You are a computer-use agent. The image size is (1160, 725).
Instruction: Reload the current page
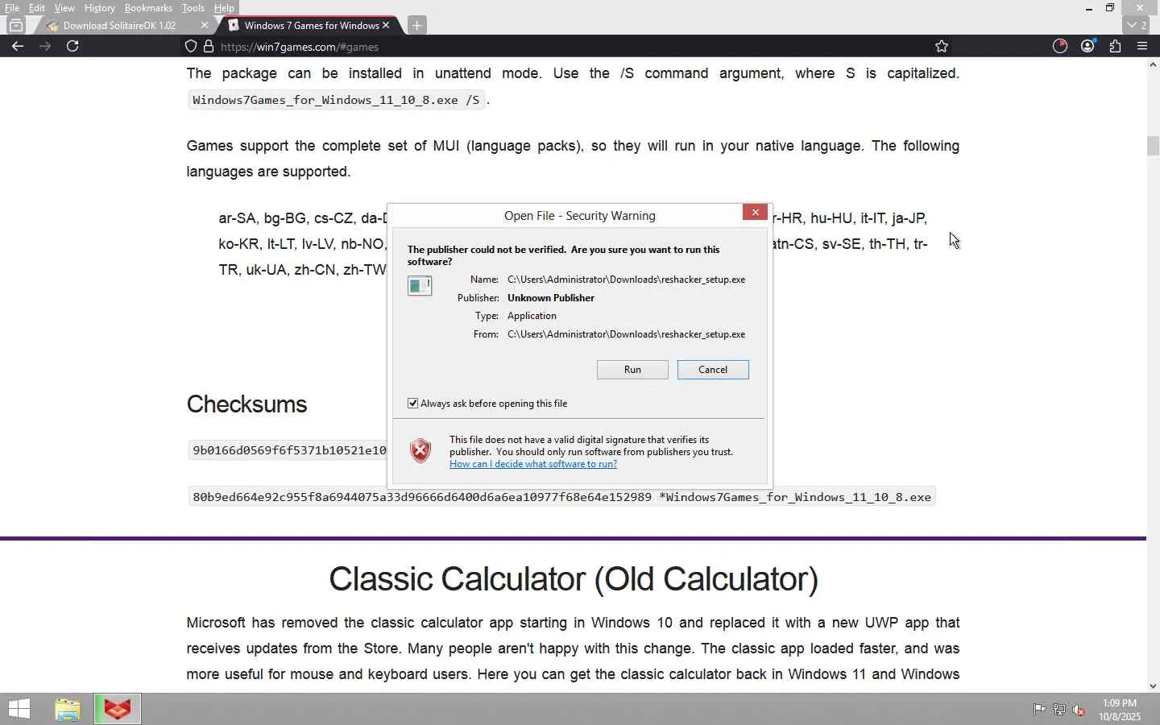tap(72, 46)
